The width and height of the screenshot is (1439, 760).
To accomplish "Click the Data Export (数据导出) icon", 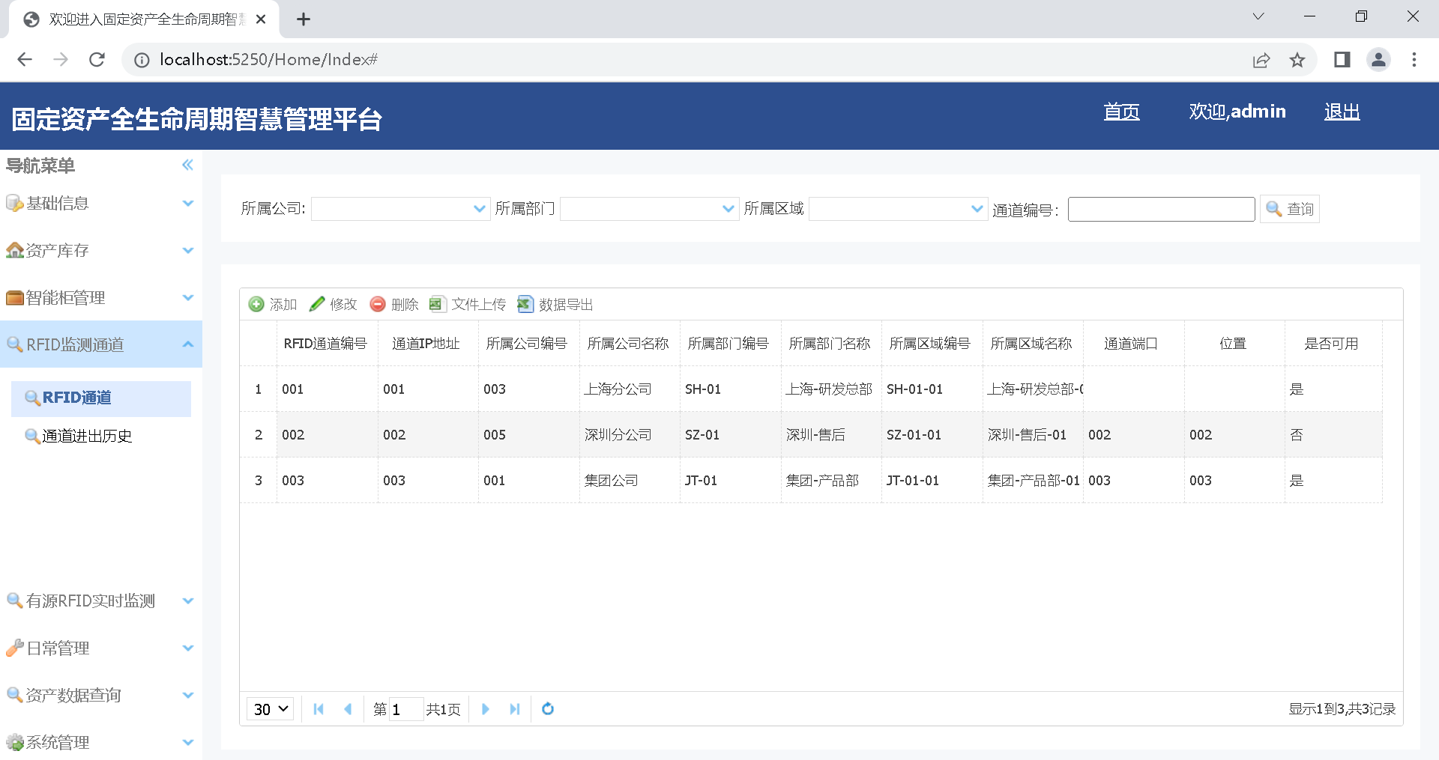I will tap(525, 304).
